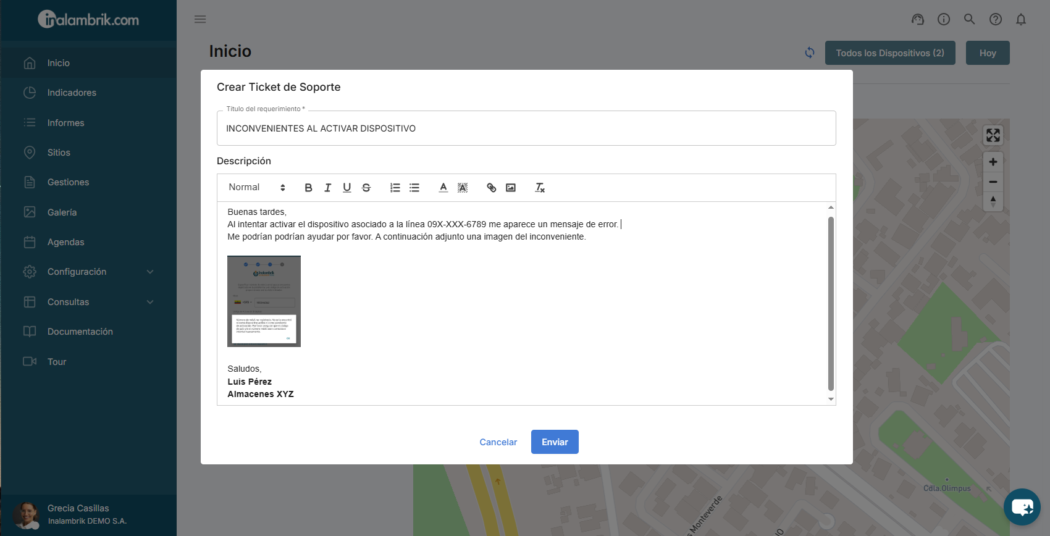Open help question mark icon
This screenshot has height=536, width=1050.
[x=996, y=19]
